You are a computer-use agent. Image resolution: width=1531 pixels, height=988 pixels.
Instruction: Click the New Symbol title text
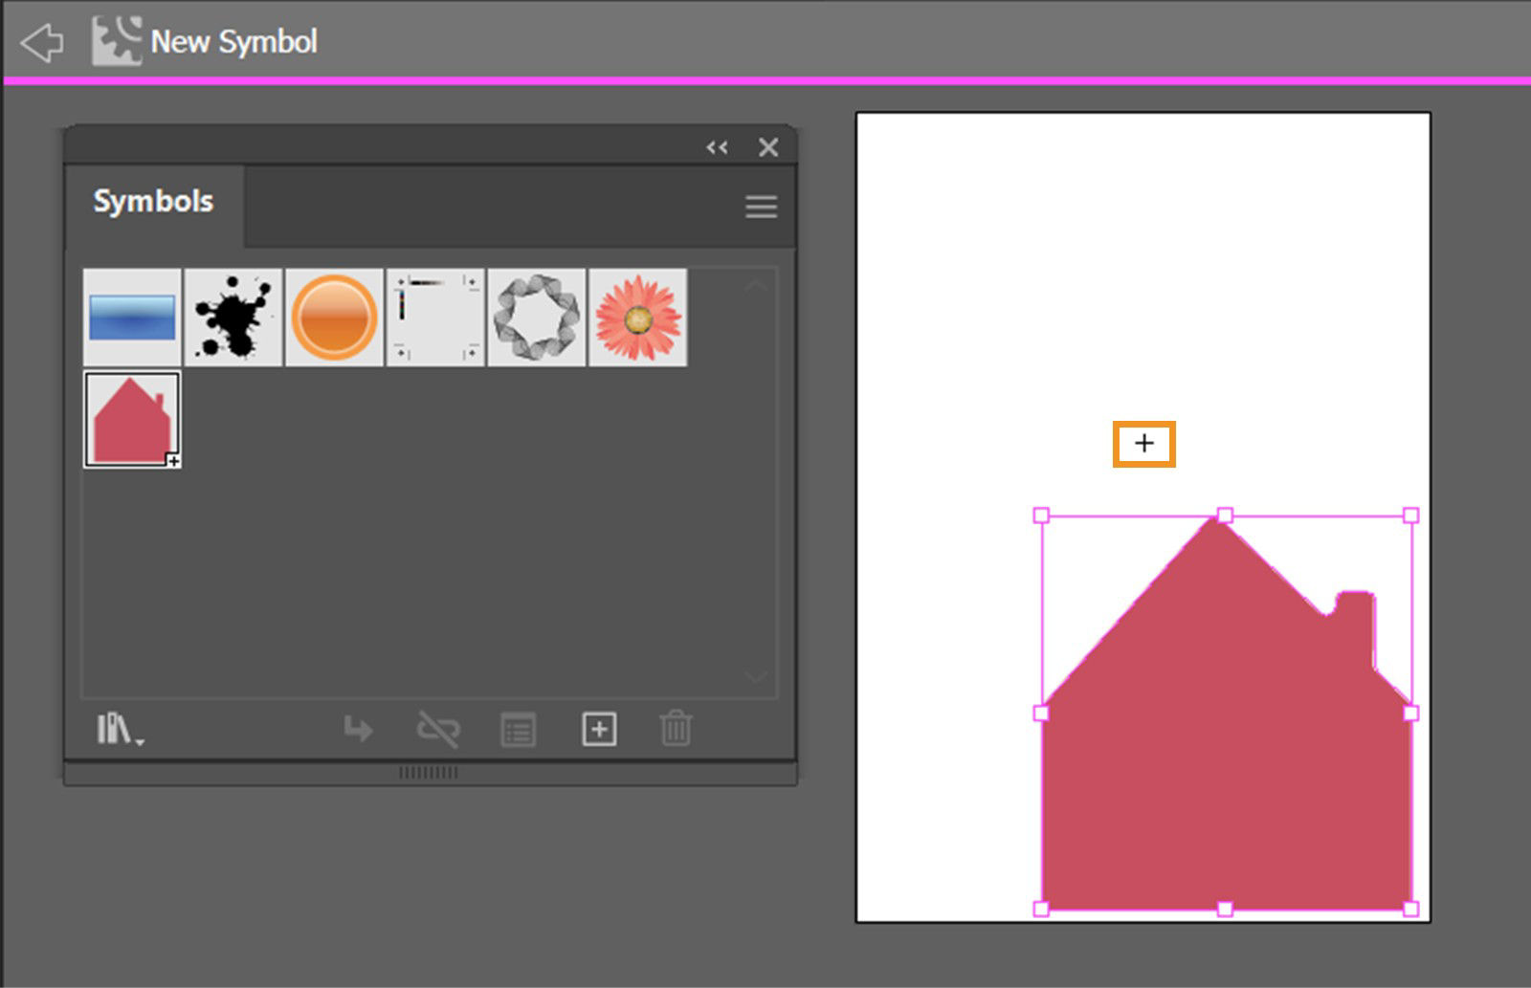pos(233,41)
